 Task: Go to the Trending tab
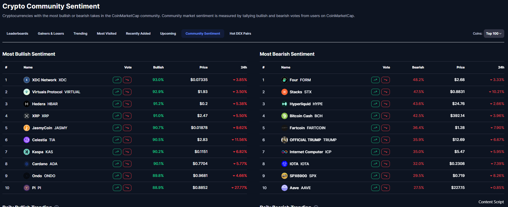coord(81,34)
